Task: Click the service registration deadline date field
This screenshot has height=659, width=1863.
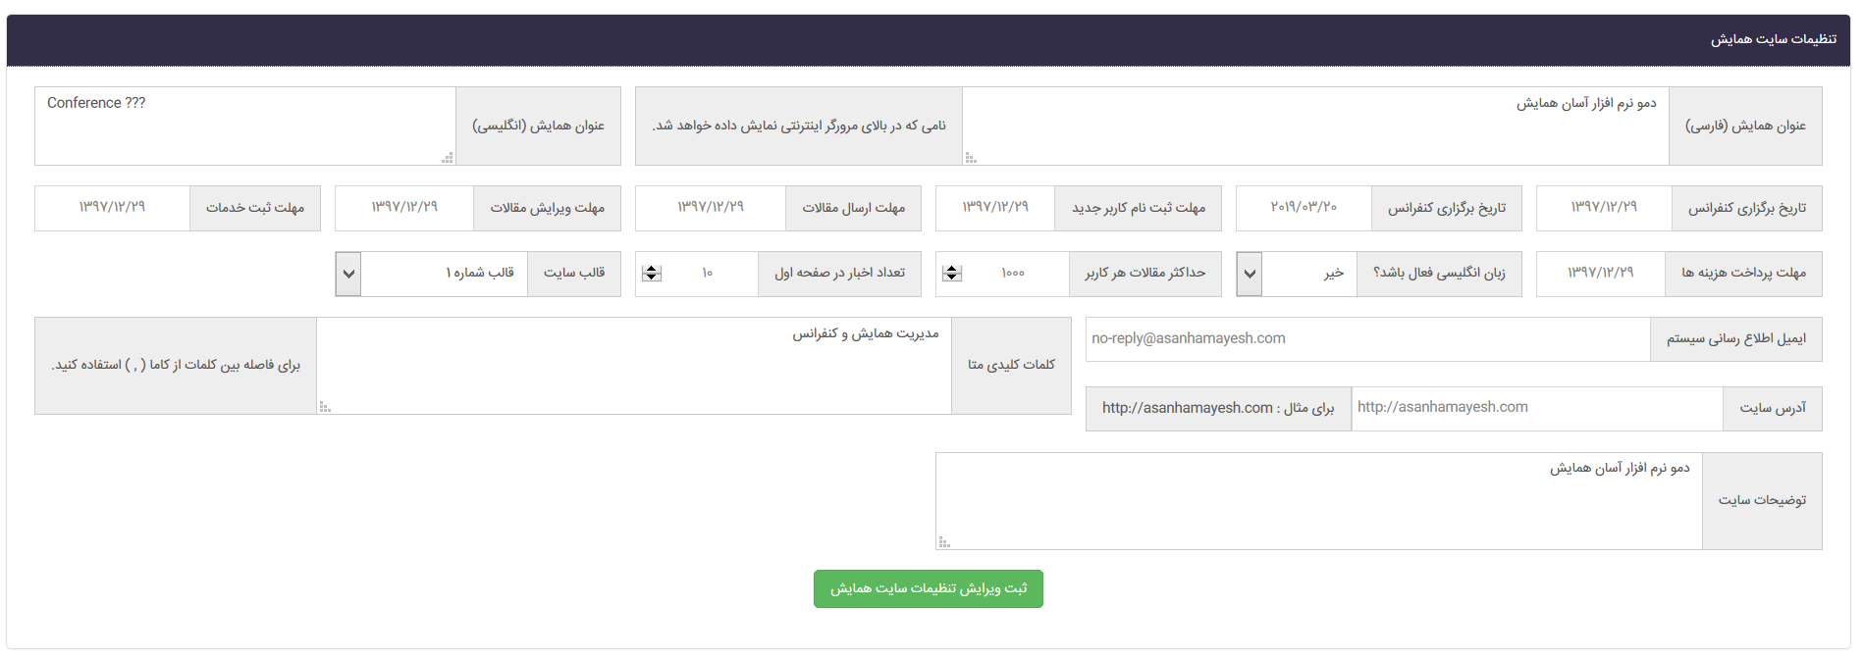Action: (112, 208)
